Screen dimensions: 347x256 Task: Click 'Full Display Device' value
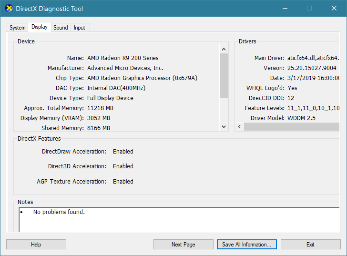pyautogui.click(x=110, y=98)
